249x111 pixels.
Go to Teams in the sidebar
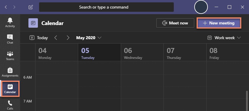[10, 56]
